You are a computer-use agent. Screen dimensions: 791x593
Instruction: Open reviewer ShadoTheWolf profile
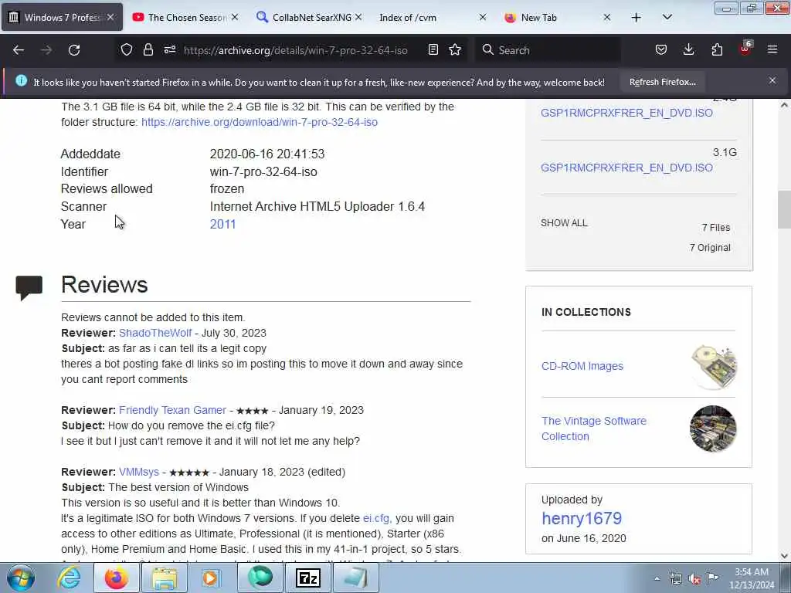click(x=155, y=333)
